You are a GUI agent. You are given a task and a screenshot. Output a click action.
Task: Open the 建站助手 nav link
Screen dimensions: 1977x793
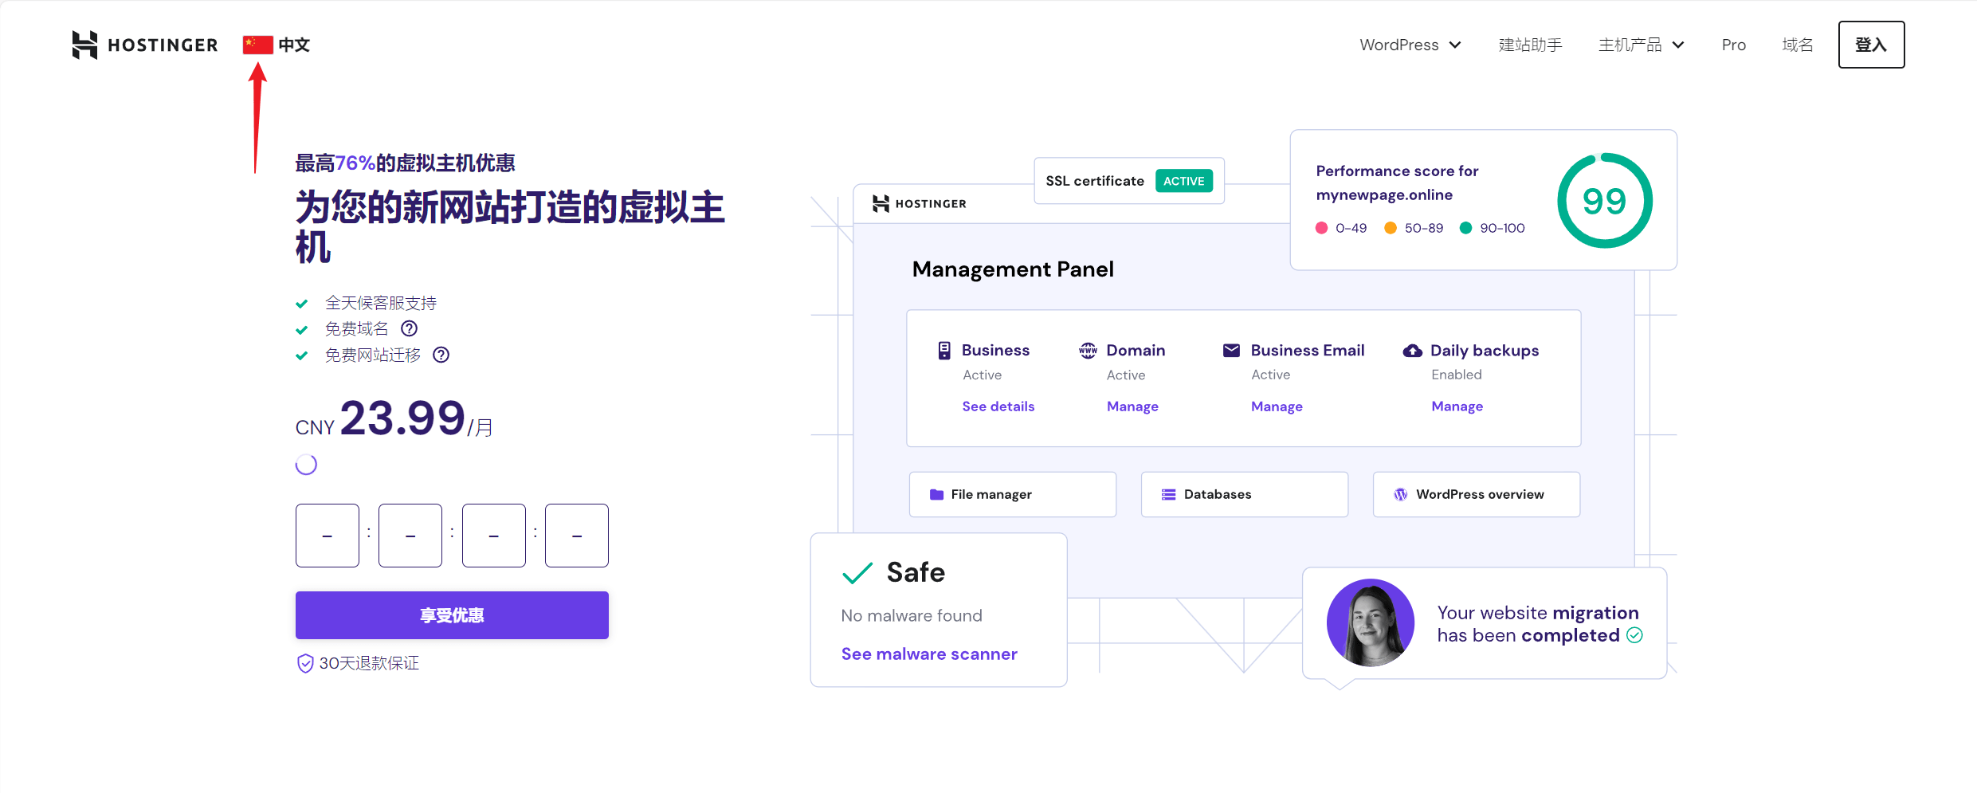pos(1530,45)
